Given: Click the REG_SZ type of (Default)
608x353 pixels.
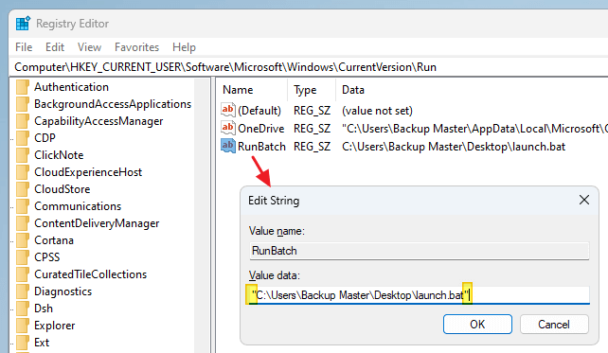Looking at the screenshot, I should [313, 111].
